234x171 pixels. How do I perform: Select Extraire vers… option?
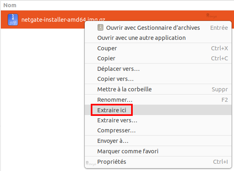point(158,120)
